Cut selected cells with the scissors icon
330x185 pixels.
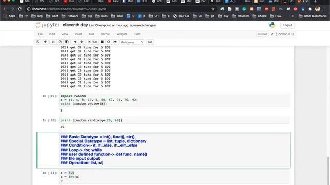[53, 42]
